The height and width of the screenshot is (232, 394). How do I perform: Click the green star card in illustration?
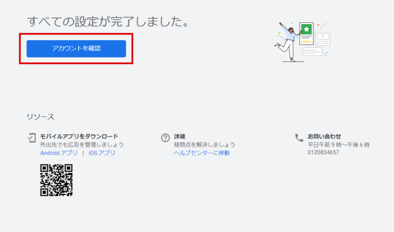point(306,30)
